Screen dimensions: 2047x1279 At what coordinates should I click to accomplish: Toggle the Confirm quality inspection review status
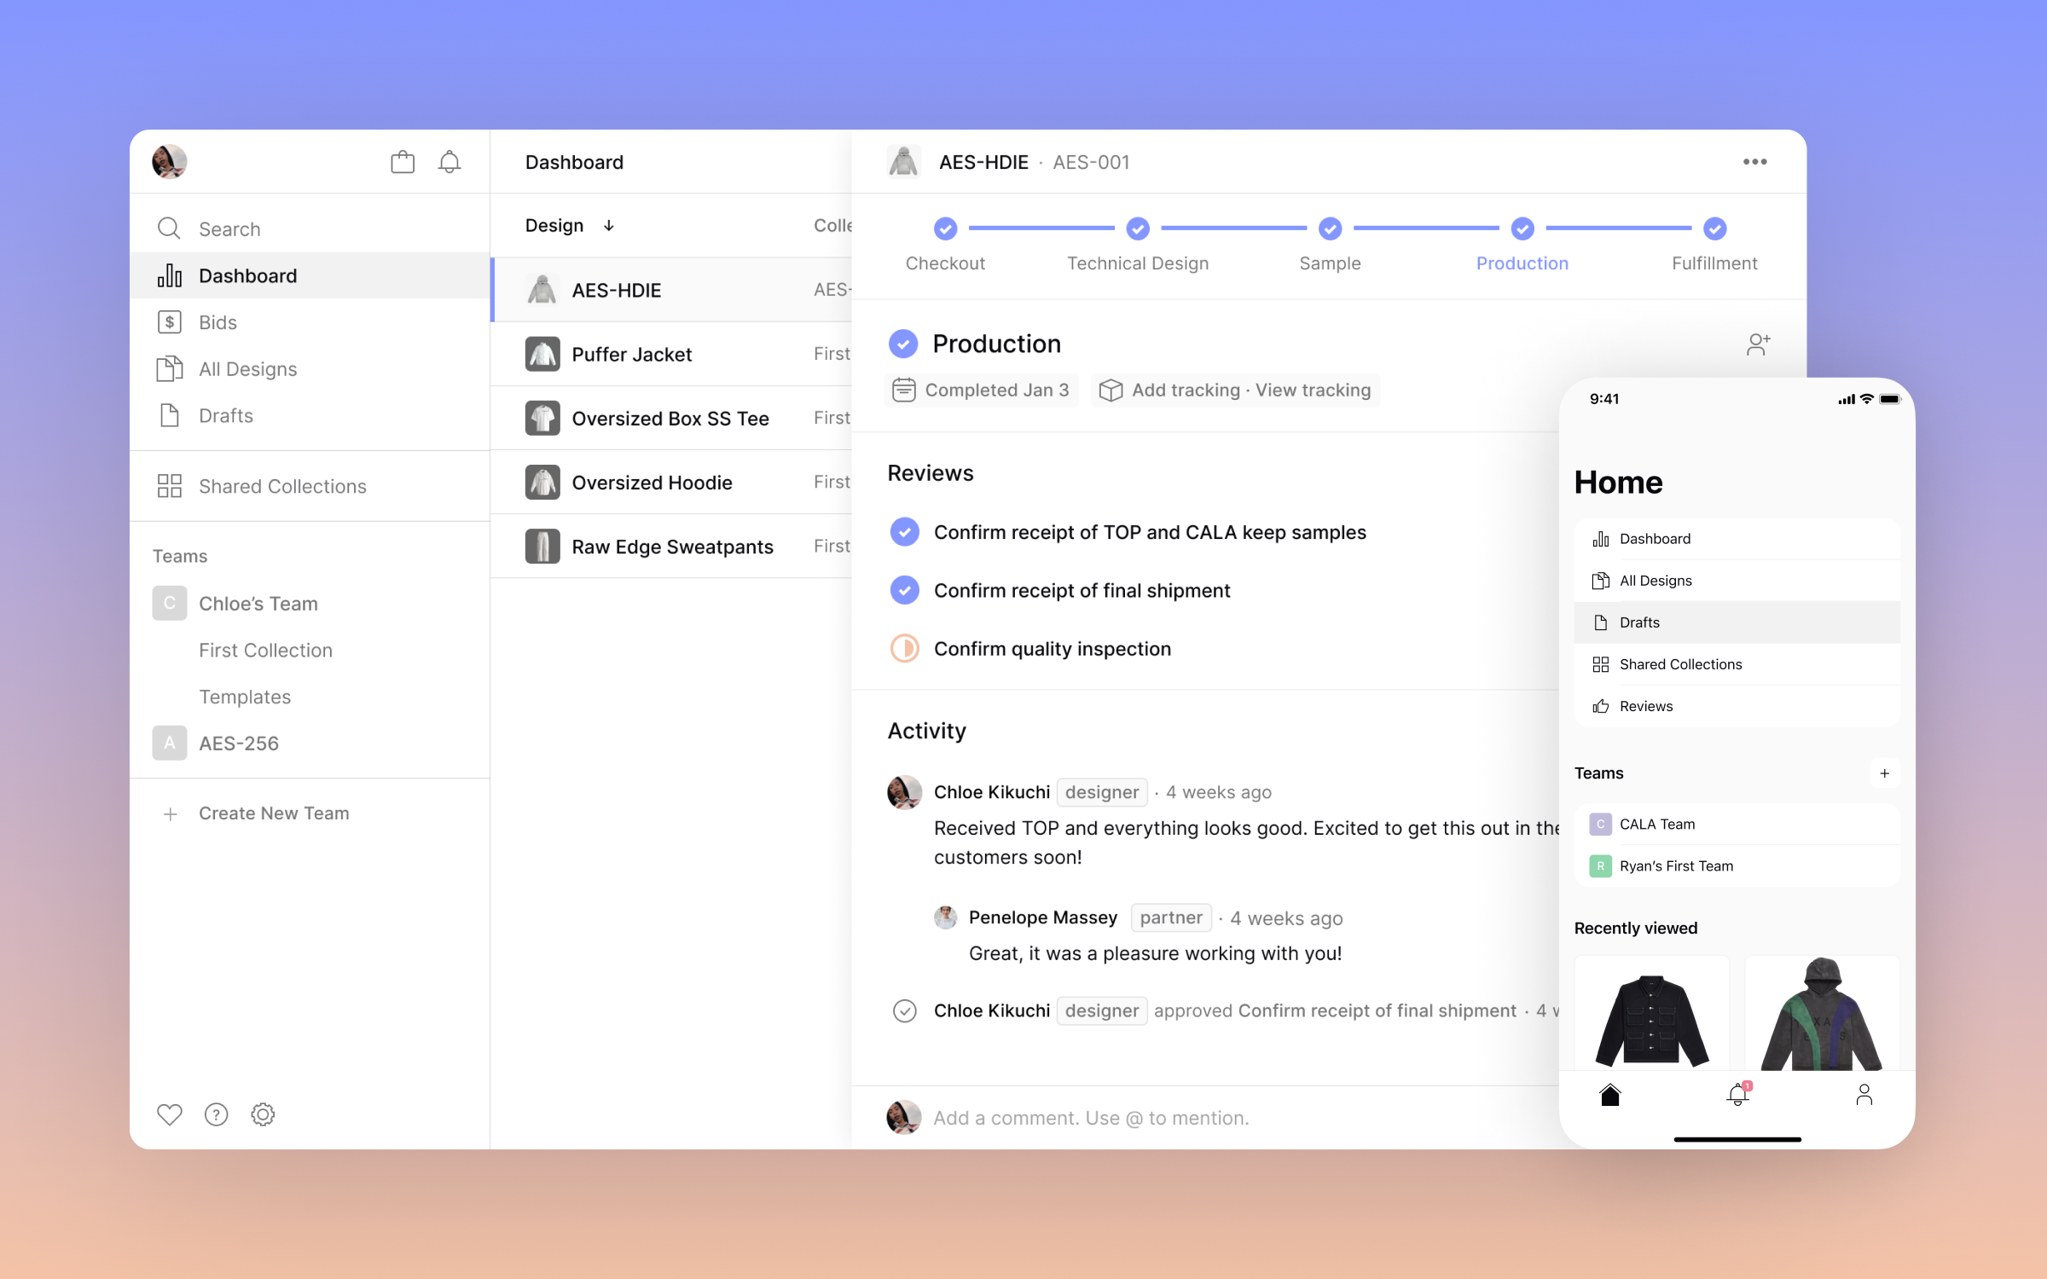[904, 649]
